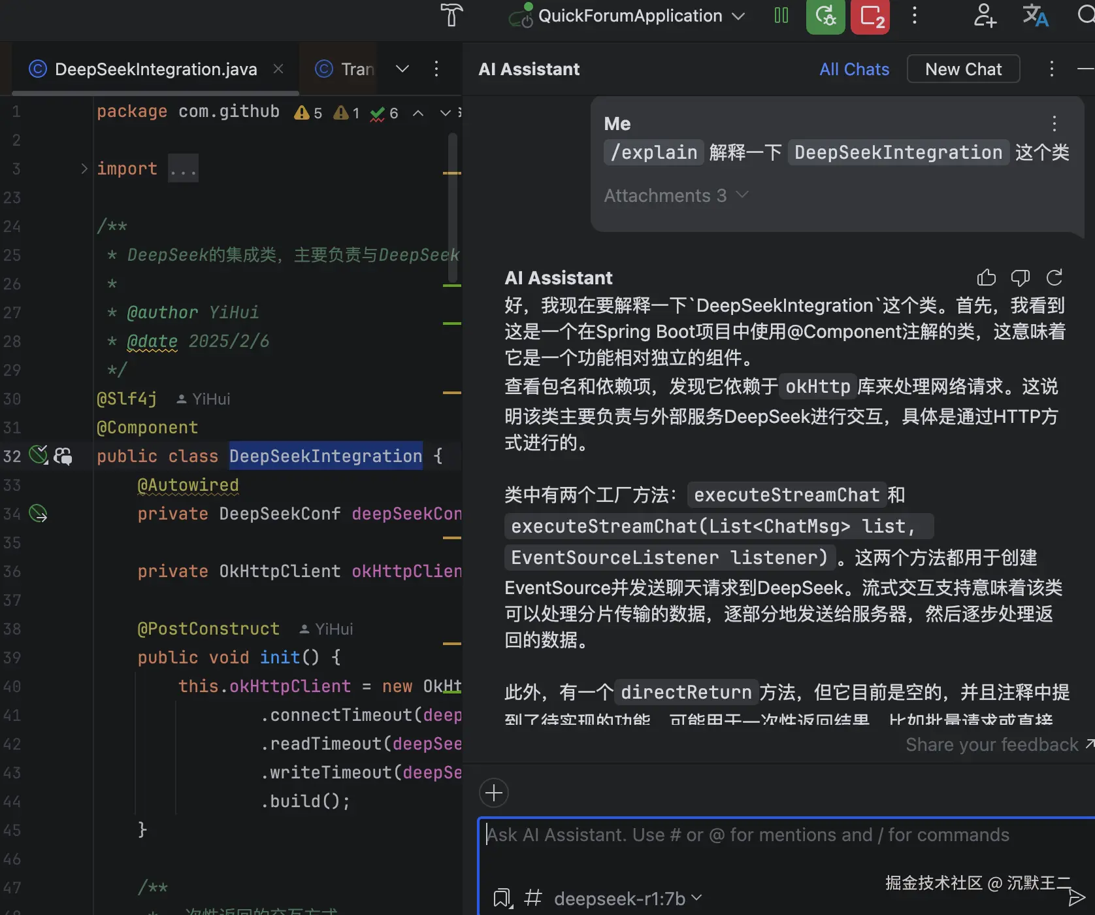1095x915 pixels.
Task: Show hidden editor tabs list
Action: [x=402, y=69]
